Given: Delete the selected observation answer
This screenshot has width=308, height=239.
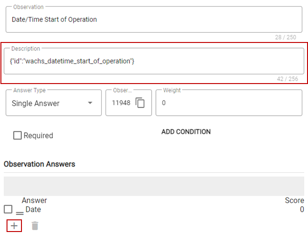Looking at the screenshot, I should (35, 225).
